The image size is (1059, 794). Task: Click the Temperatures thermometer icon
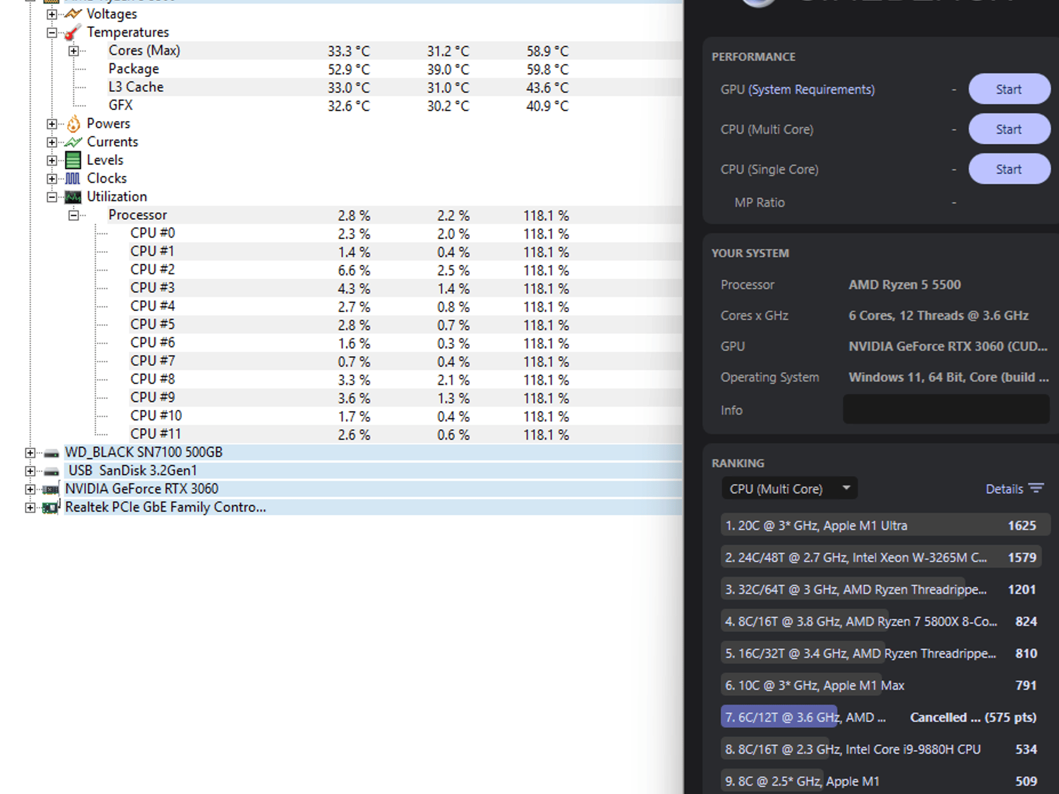[x=73, y=32]
